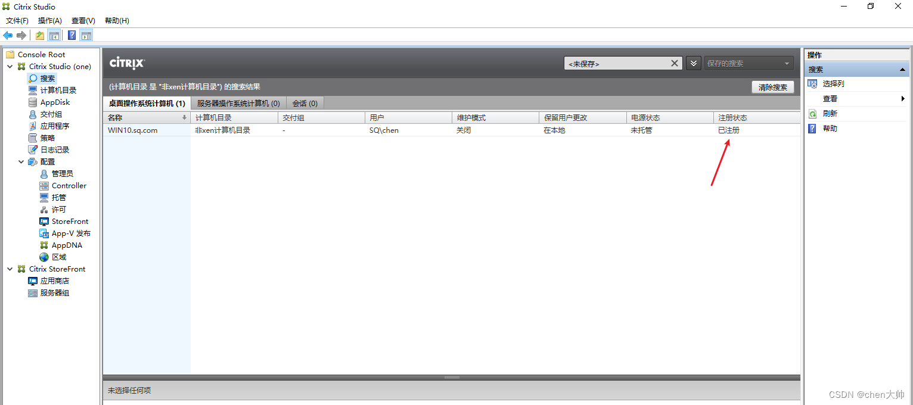Click 刷新 in the 操作 pane

[830, 113]
